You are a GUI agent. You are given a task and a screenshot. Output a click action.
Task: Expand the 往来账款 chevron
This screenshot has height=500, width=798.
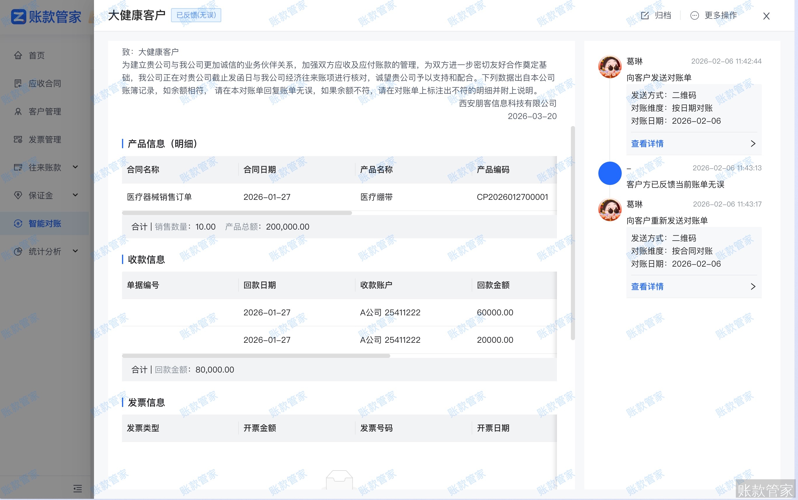coord(75,167)
